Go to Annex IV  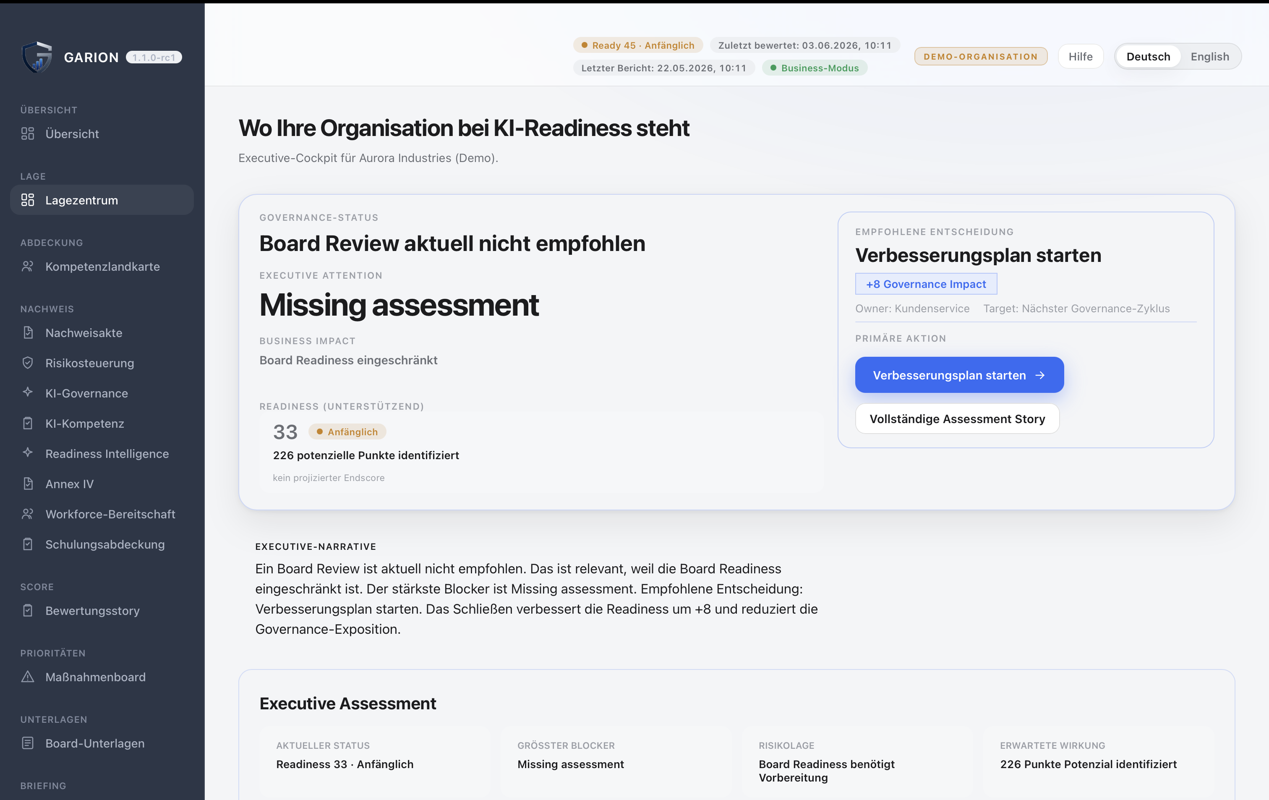coord(102,484)
